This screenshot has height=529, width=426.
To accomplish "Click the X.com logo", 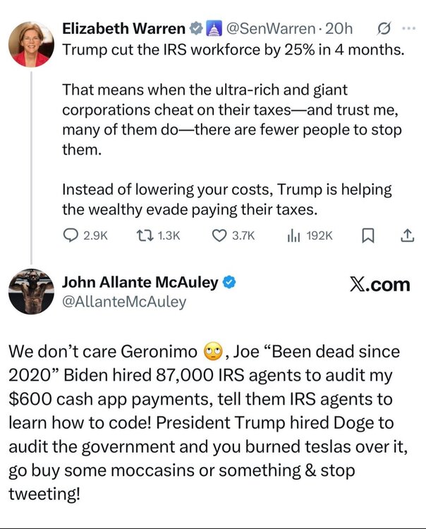I will click(379, 284).
